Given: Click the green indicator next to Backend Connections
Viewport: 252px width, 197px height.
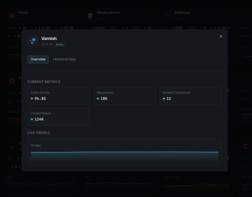Looking at the screenshot, I should 164,99.
